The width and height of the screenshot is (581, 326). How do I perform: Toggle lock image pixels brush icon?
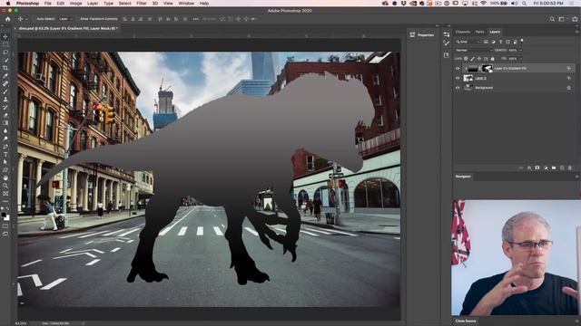[472, 59]
